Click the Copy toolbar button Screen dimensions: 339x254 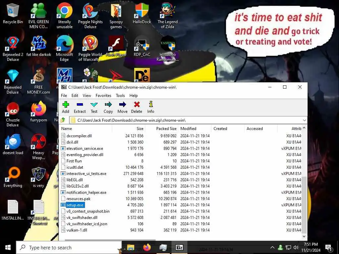point(108,107)
